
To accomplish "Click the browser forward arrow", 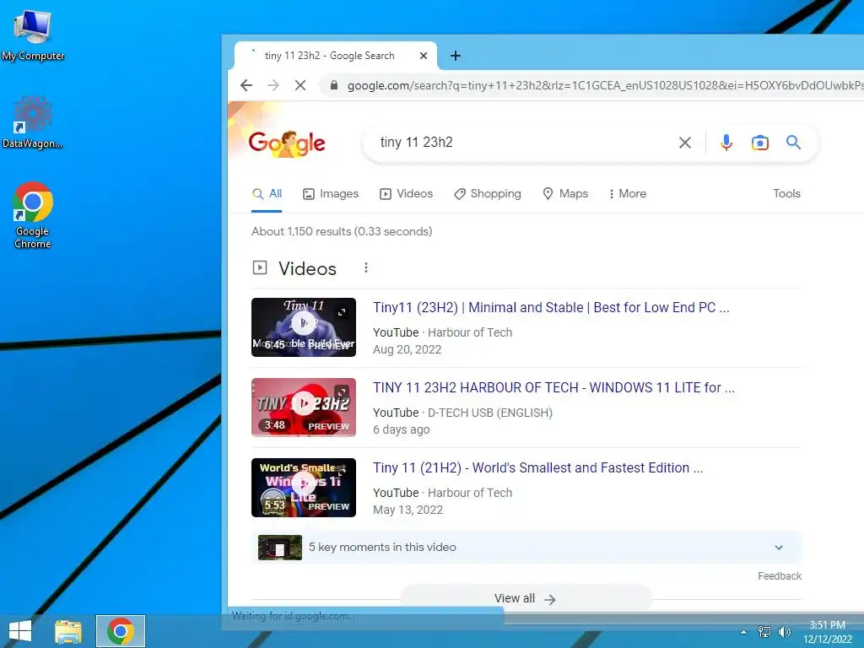I will (x=273, y=85).
